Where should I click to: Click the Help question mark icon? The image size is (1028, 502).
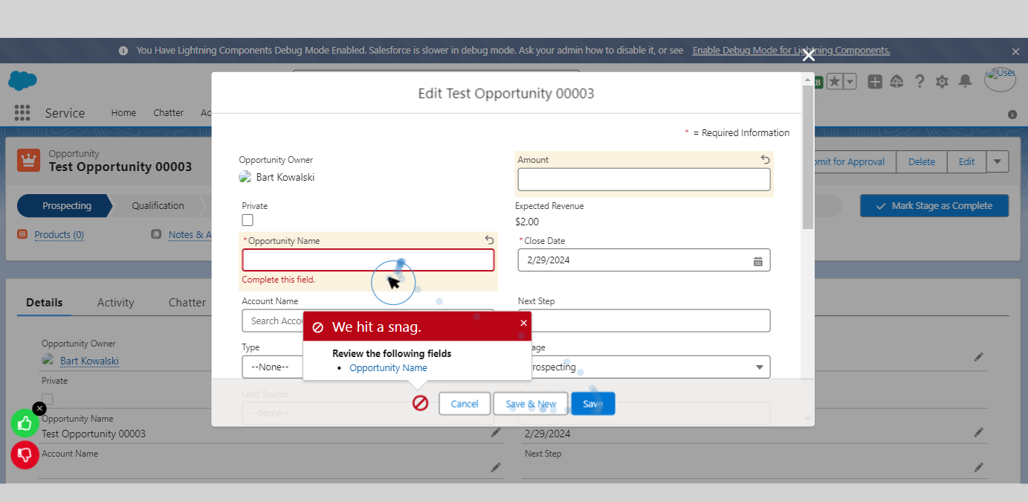pyautogui.click(x=919, y=81)
